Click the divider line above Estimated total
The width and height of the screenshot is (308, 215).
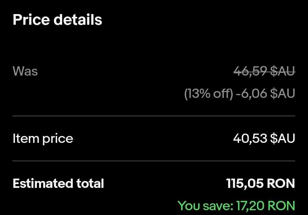[154, 161]
